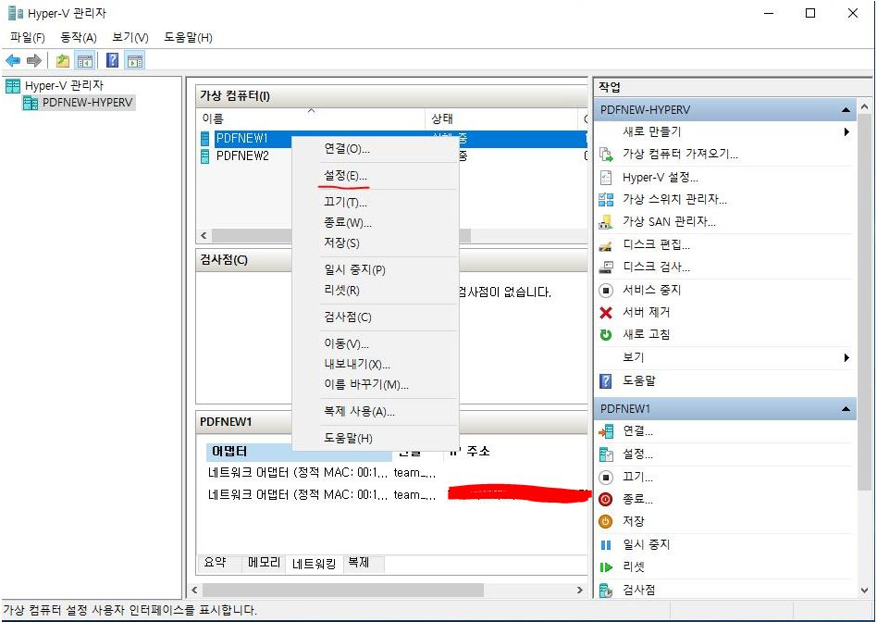The image size is (877, 622).
Task: Choose 검사점(C) from the context menu
Action: (376, 317)
